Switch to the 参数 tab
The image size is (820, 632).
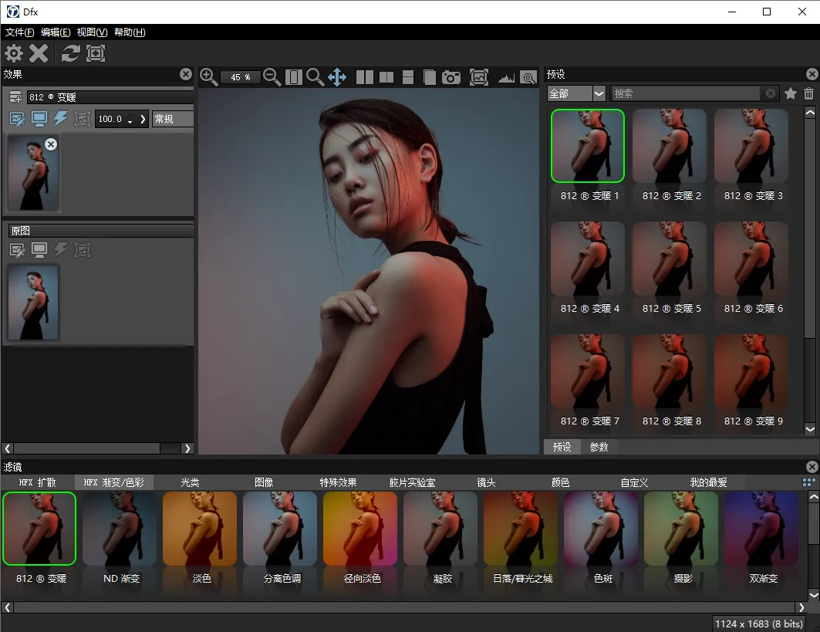point(599,447)
